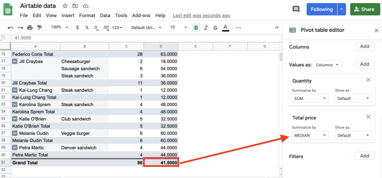Remove the Quantity value field
The image size is (382, 178).
pos(368,80)
